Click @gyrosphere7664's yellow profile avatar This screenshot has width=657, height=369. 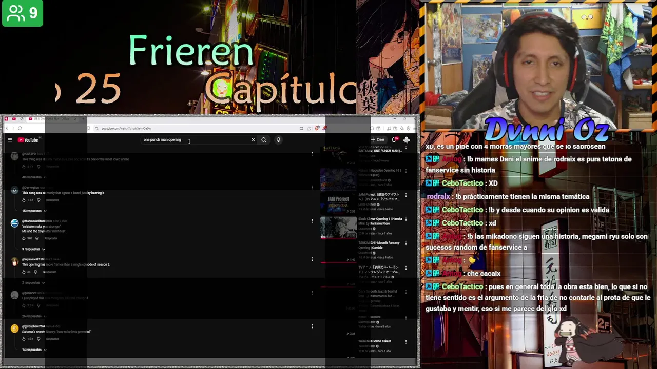click(15, 329)
